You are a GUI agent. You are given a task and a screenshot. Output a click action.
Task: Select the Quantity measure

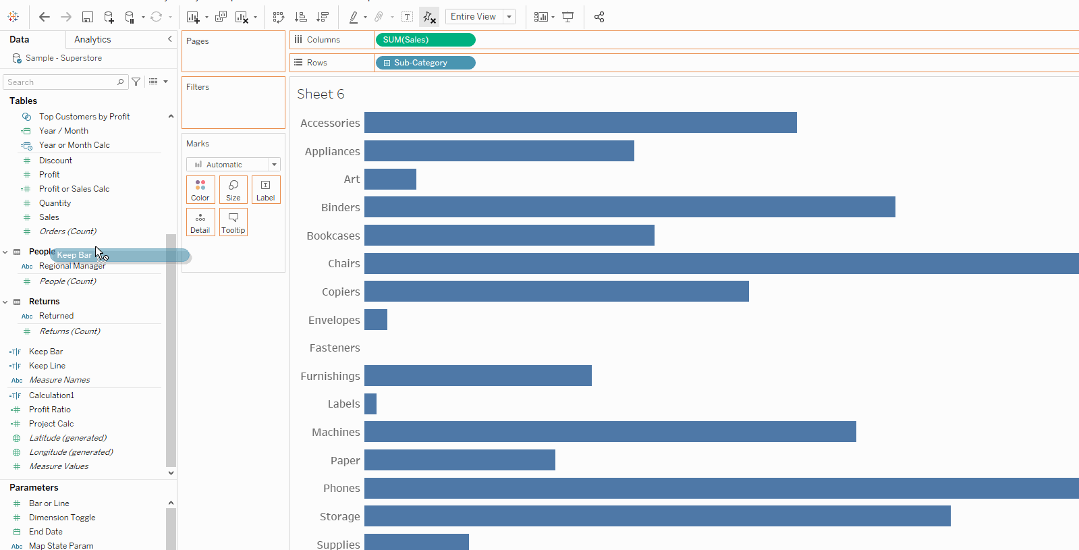(x=55, y=203)
